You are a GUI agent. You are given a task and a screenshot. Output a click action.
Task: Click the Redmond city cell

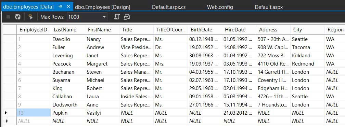pos(308,64)
